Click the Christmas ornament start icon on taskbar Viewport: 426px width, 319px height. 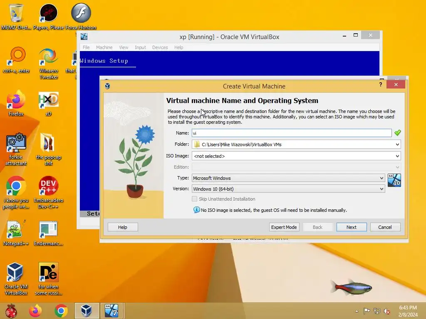(11, 311)
